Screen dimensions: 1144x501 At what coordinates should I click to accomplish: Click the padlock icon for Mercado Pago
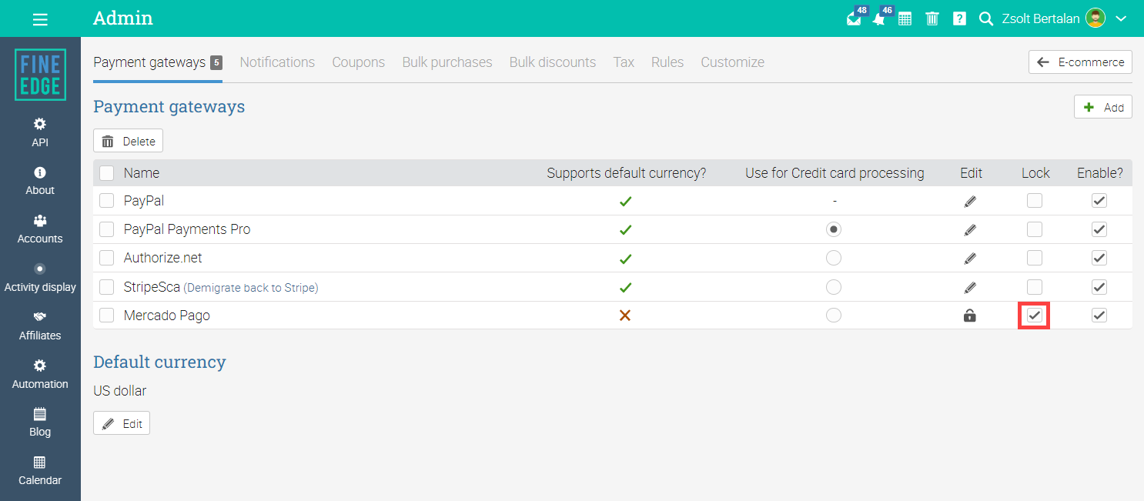pos(970,316)
